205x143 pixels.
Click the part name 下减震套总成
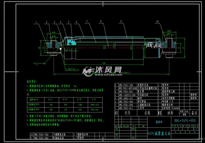coord(59,134)
